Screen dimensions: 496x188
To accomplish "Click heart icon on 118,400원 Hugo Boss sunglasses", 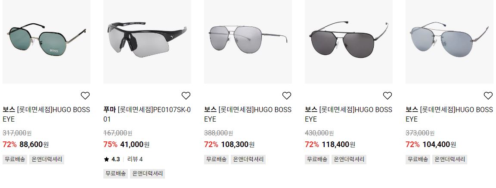I will pyautogui.click(x=387, y=95).
